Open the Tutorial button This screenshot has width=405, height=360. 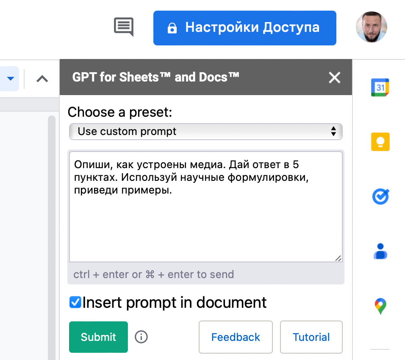tap(311, 337)
